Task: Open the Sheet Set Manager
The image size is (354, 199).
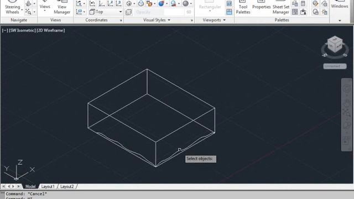Action: (x=281, y=8)
